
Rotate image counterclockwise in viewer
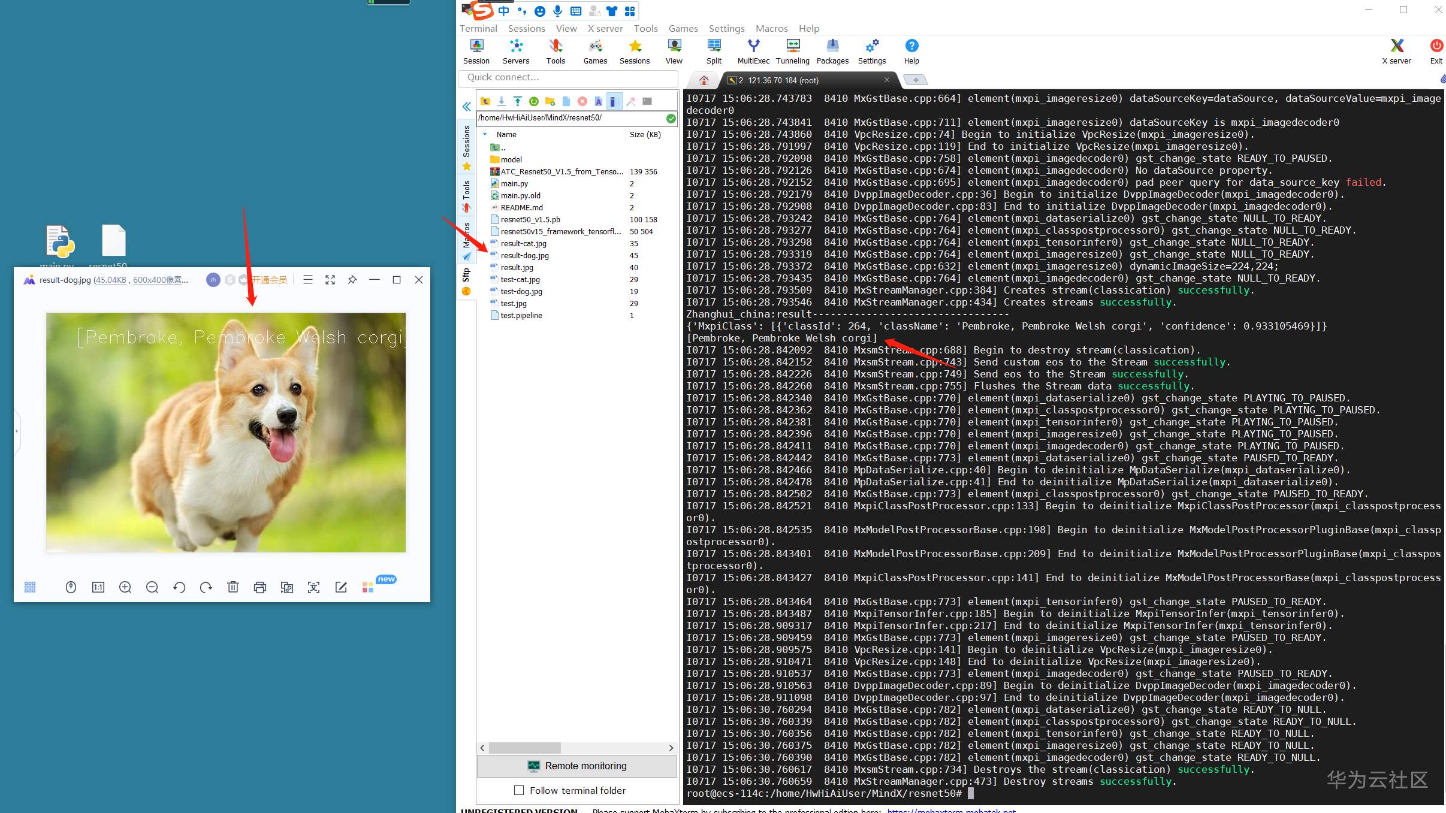coord(179,587)
